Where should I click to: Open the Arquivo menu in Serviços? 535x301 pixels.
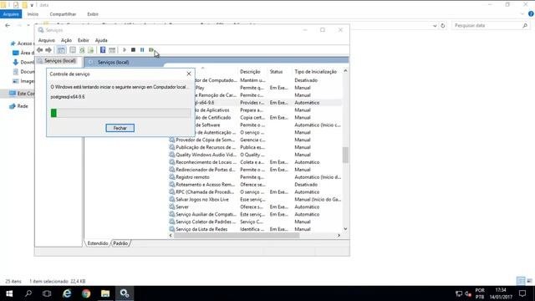pos(47,40)
